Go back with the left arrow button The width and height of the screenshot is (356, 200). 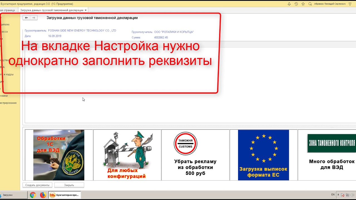pos(26,18)
